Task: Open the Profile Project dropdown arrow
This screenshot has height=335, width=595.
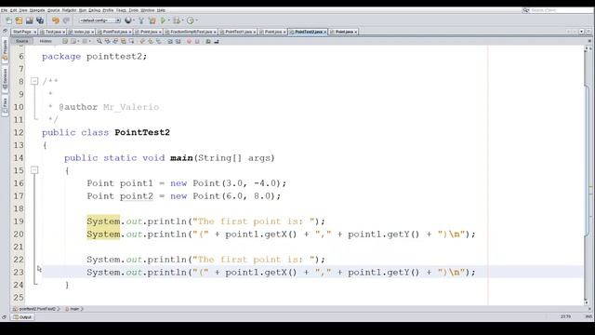Action: coord(196,20)
